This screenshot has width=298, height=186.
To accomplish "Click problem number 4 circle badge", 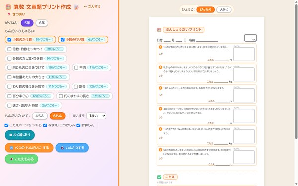I will (160, 109).
